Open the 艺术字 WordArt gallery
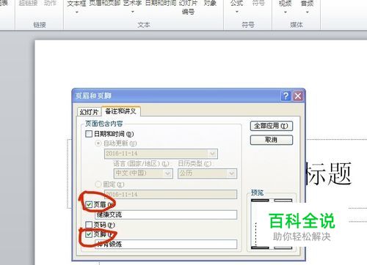The width and height of the screenshot is (367, 265). [132, 3]
